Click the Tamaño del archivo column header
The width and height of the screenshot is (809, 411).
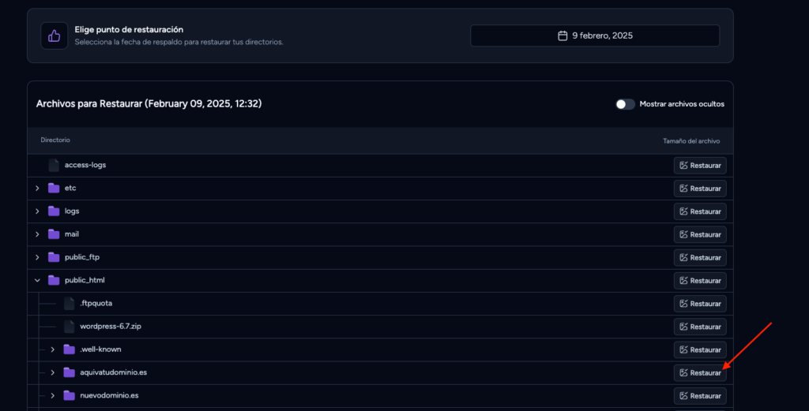point(691,140)
